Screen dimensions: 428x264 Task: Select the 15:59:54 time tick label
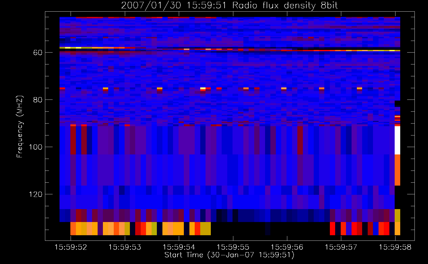click(179, 247)
